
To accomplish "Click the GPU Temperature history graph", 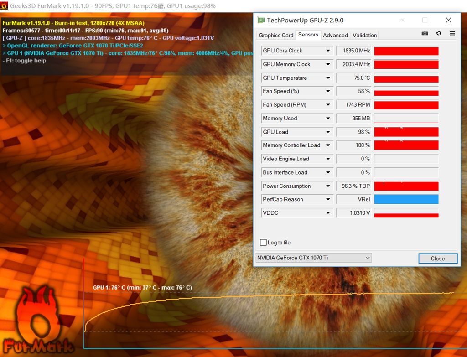I will 406,78.
